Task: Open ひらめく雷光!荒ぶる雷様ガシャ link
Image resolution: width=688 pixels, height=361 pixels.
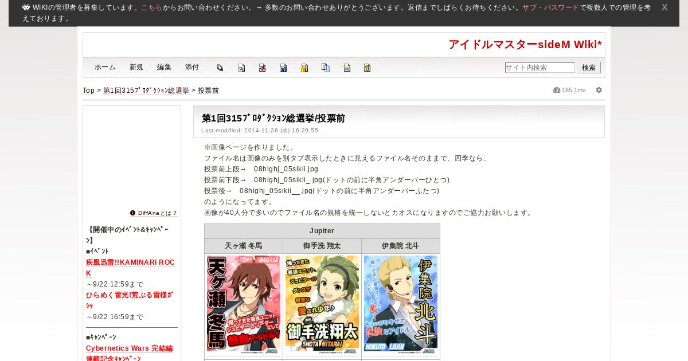Action: coord(130,300)
